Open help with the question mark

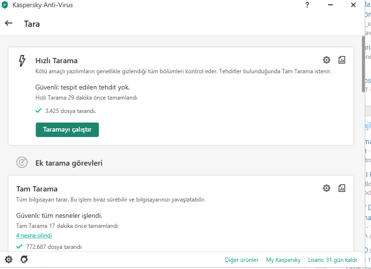(x=307, y=5)
